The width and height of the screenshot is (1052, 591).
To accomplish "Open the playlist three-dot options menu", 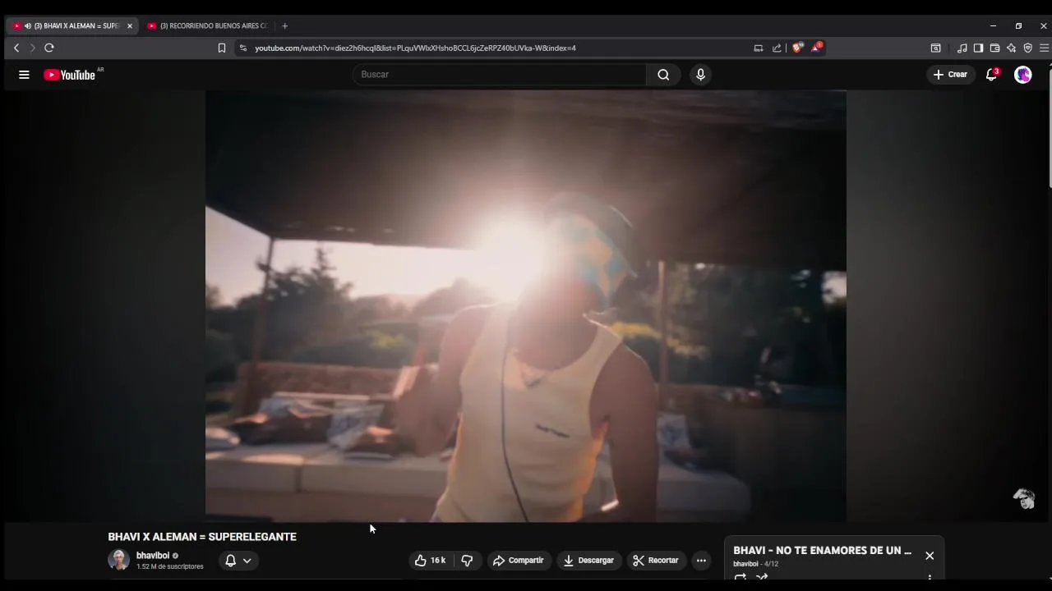I will pos(930,577).
